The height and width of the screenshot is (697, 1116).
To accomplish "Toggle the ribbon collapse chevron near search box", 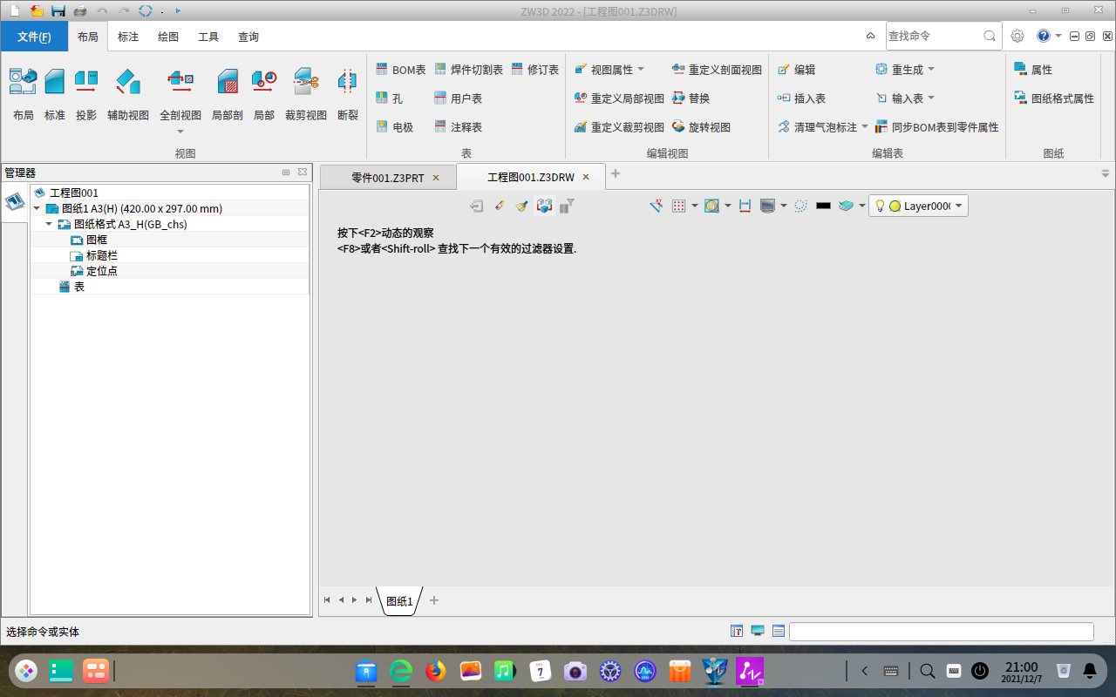I will tap(869, 36).
